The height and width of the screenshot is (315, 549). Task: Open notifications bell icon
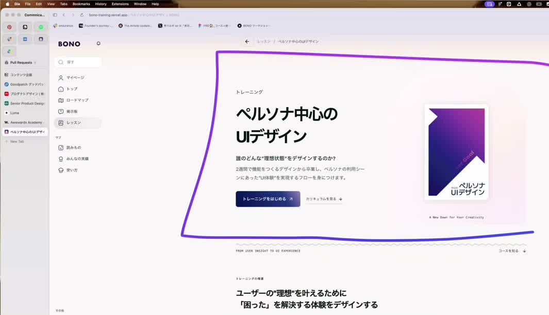(x=98, y=43)
